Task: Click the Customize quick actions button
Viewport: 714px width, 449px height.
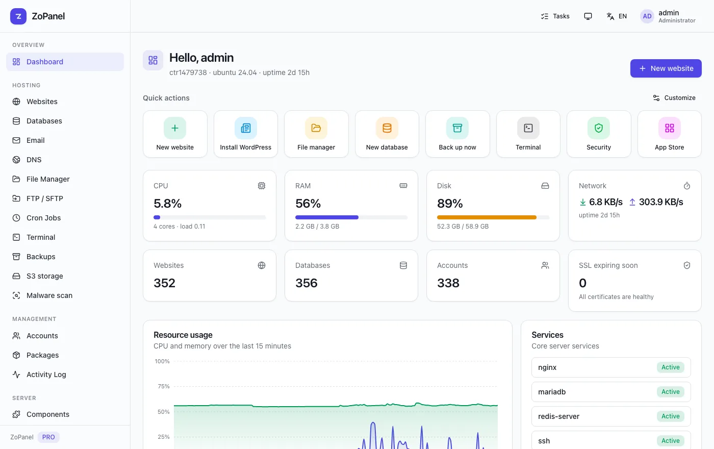Action: (x=674, y=98)
